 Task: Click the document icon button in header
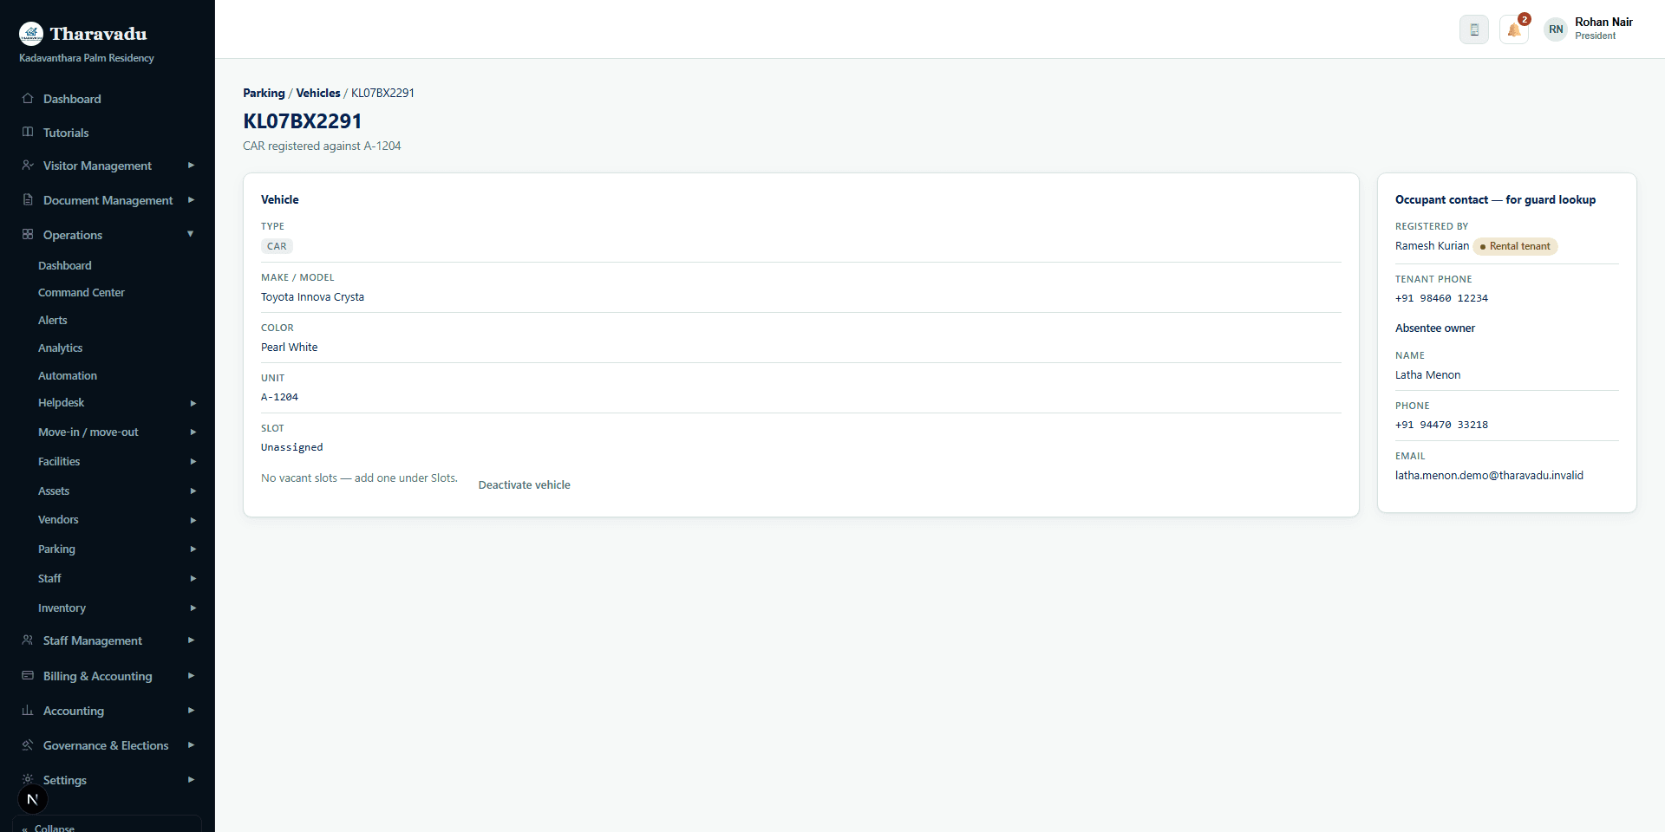1474,29
